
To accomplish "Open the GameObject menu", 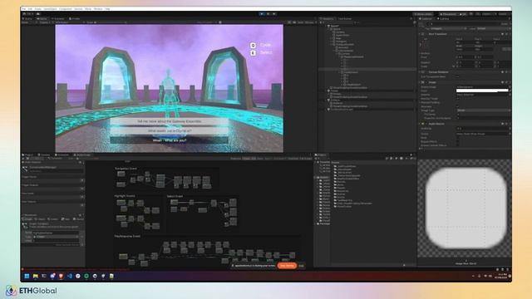I will click(x=50, y=9).
